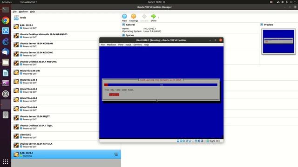This screenshot has height=167, width=298.
Task: Click the MikroTik-6.49-4 VM icon
Action: [16, 109]
